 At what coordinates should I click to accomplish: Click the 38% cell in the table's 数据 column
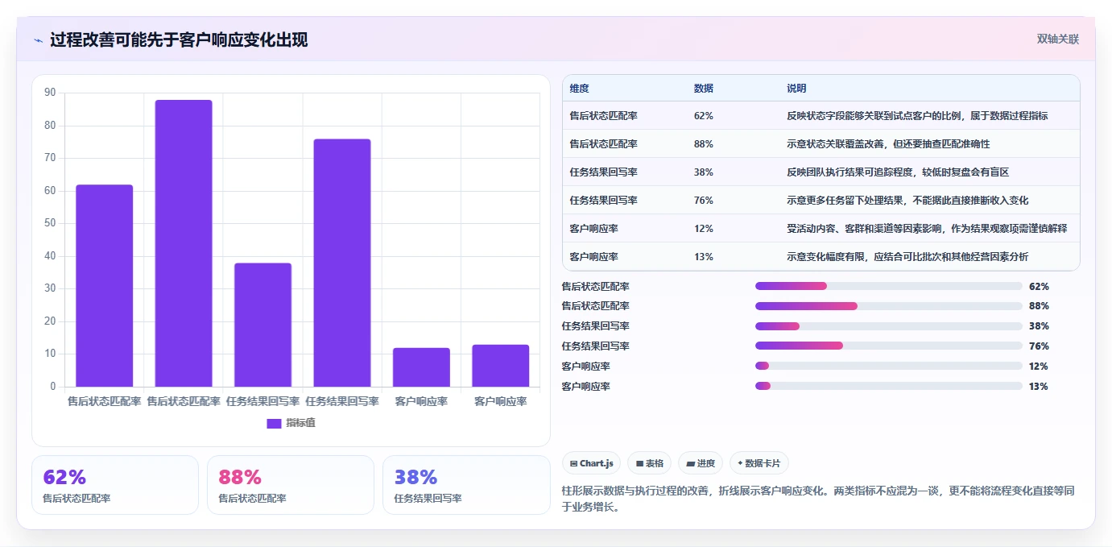[703, 172]
